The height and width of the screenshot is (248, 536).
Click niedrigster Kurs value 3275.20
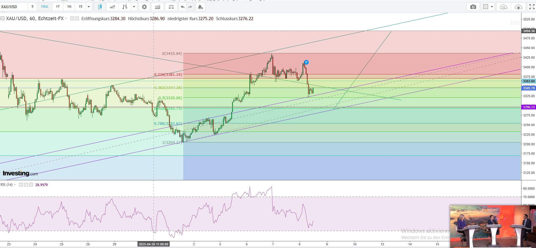coord(206,18)
